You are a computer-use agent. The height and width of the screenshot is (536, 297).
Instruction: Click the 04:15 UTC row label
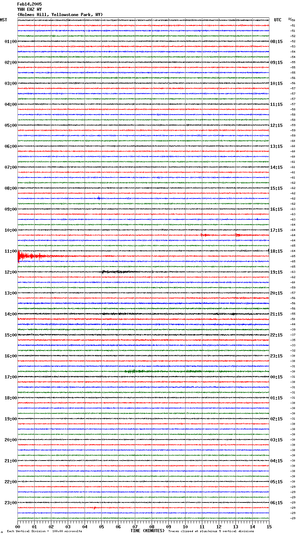276,461
